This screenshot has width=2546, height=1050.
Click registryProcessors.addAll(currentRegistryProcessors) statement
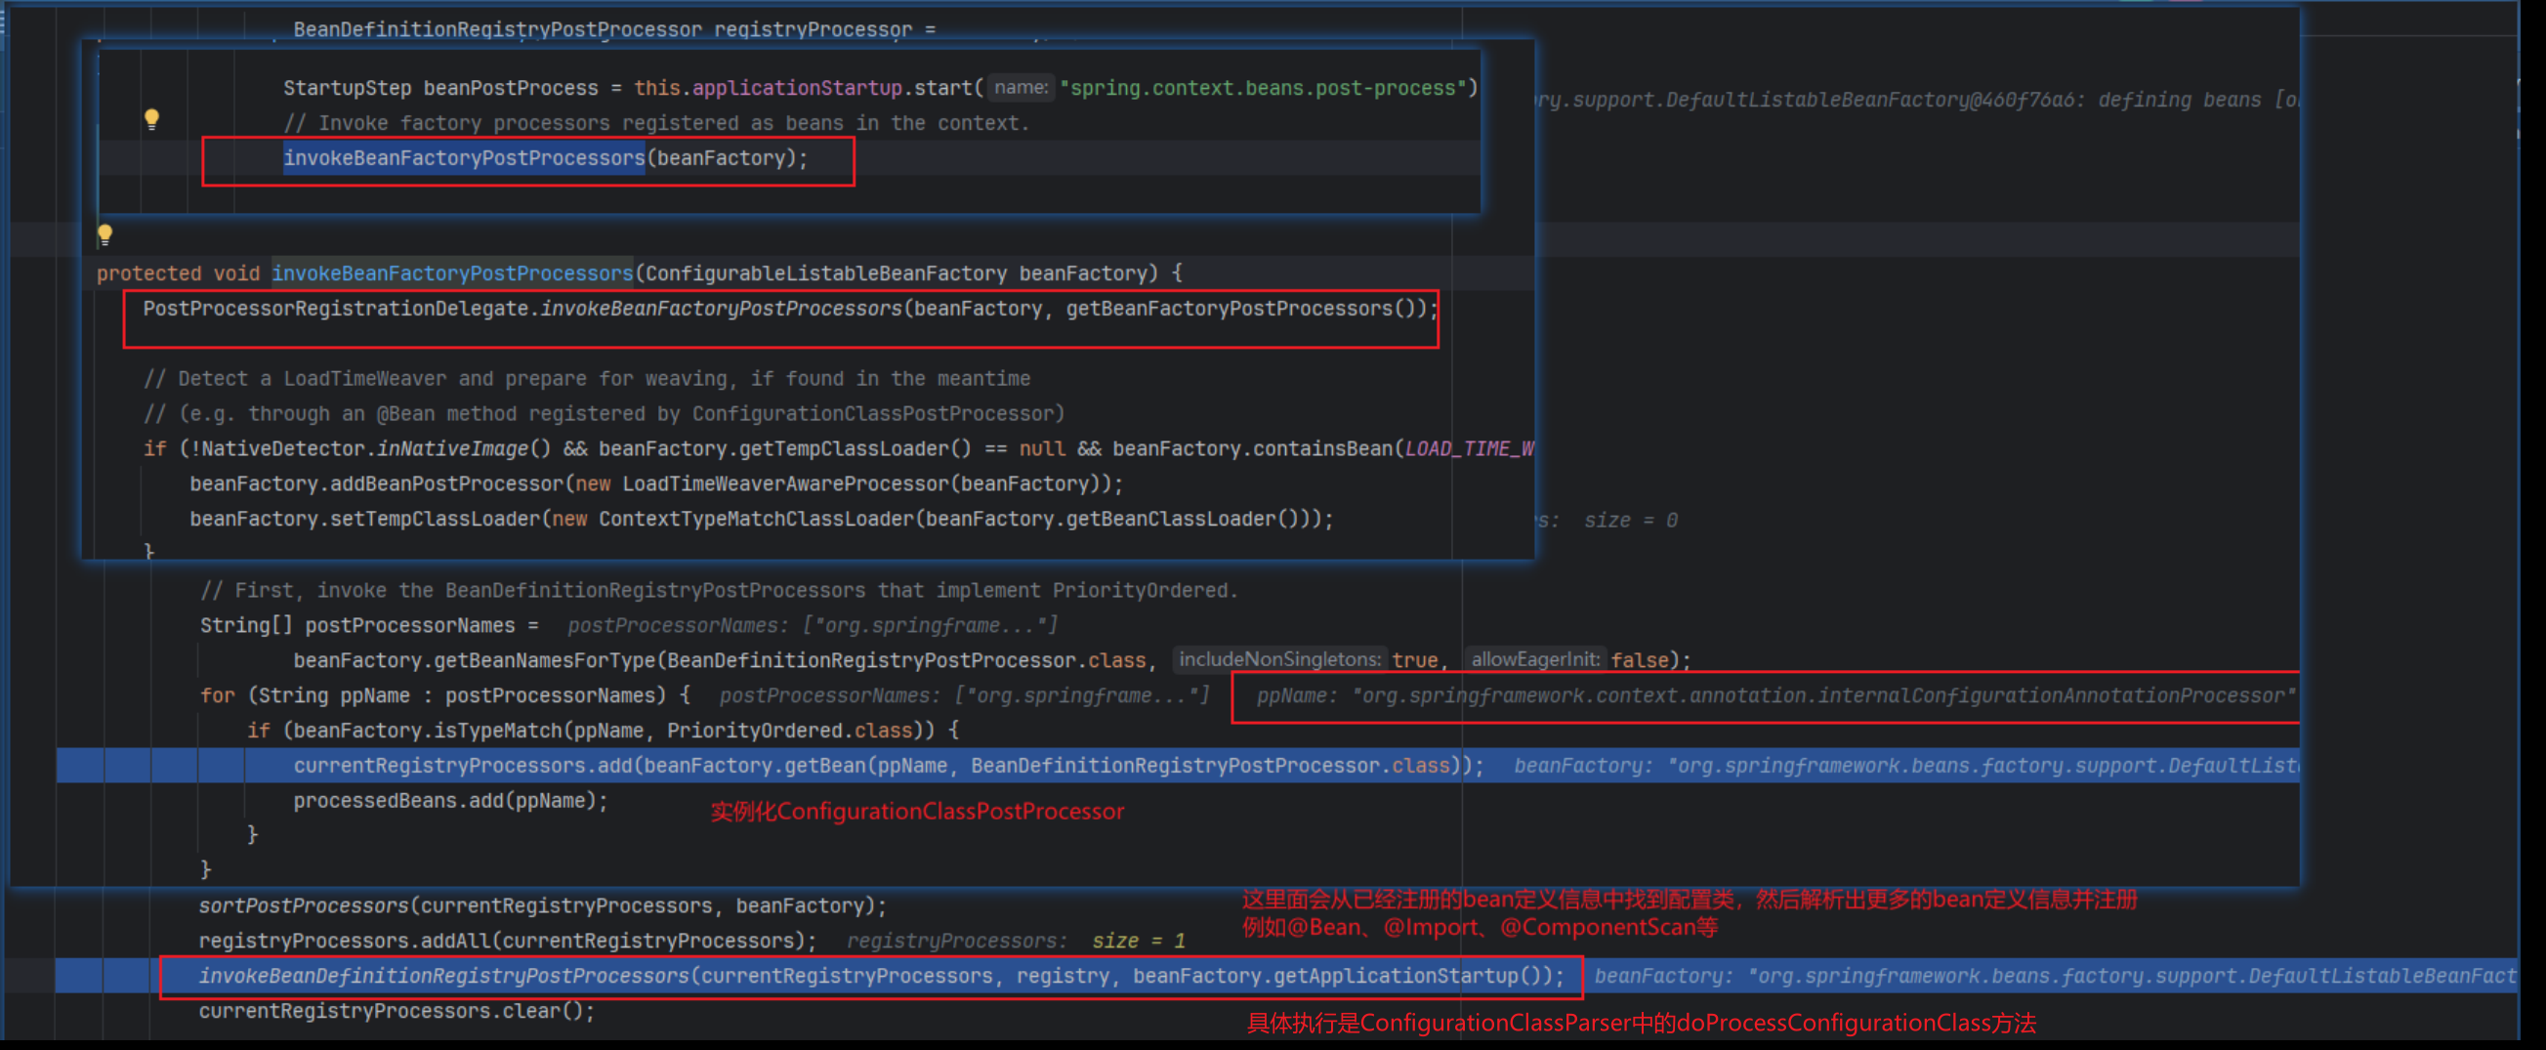pyautogui.click(x=508, y=941)
